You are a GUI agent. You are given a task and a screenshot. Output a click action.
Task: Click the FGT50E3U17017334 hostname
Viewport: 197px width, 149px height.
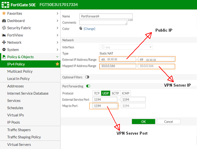click(x=59, y=5)
